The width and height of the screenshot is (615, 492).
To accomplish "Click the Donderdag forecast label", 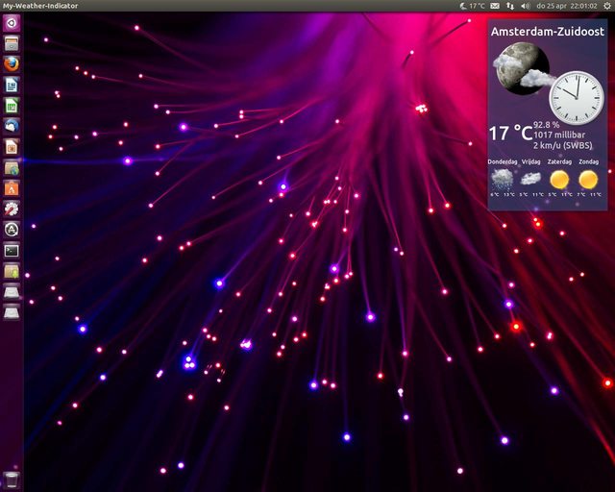I will point(503,161).
